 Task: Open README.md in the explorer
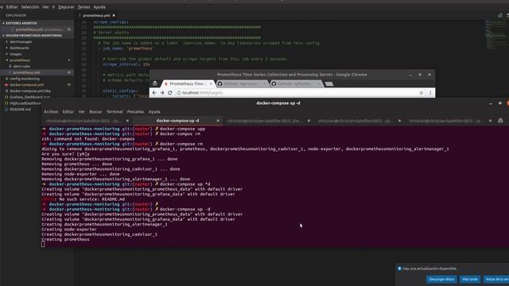20,110
